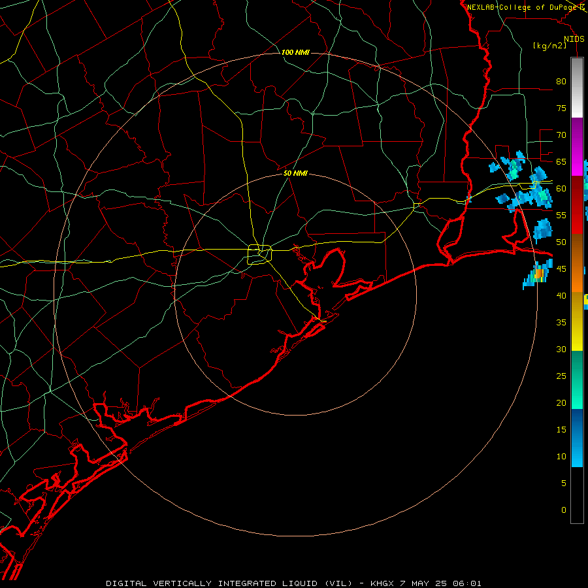Click the black bottom segment of the color scale
Image resolution: width=588 pixels, height=588 pixels.
coord(577,495)
